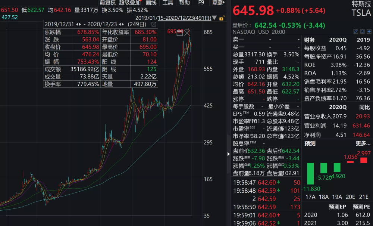Click the X icon at selection corner
373x226 pixels.
coord(187,32)
